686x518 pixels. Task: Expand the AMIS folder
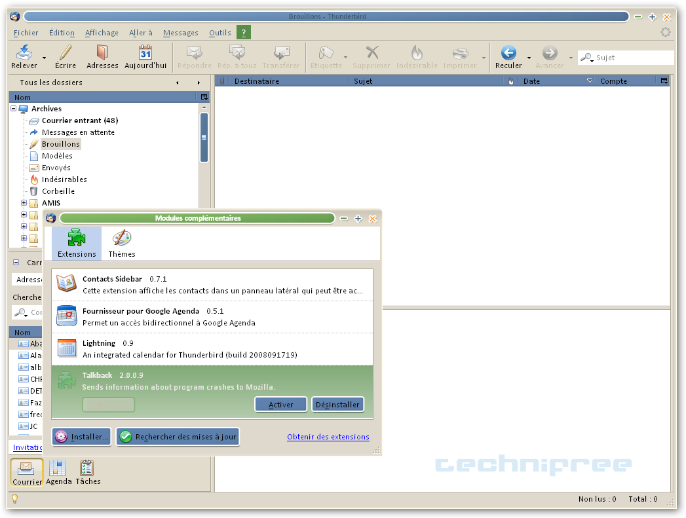tap(24, 203)
